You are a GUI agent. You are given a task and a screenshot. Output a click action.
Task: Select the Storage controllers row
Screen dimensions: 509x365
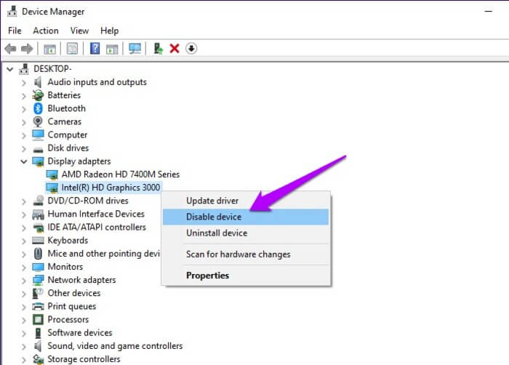(x=84, y=359)
